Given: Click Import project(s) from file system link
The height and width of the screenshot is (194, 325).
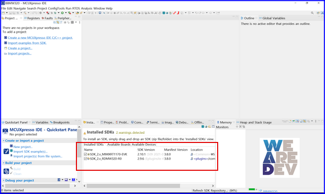Looking at the screenshot, I should (x=38, y=156).
